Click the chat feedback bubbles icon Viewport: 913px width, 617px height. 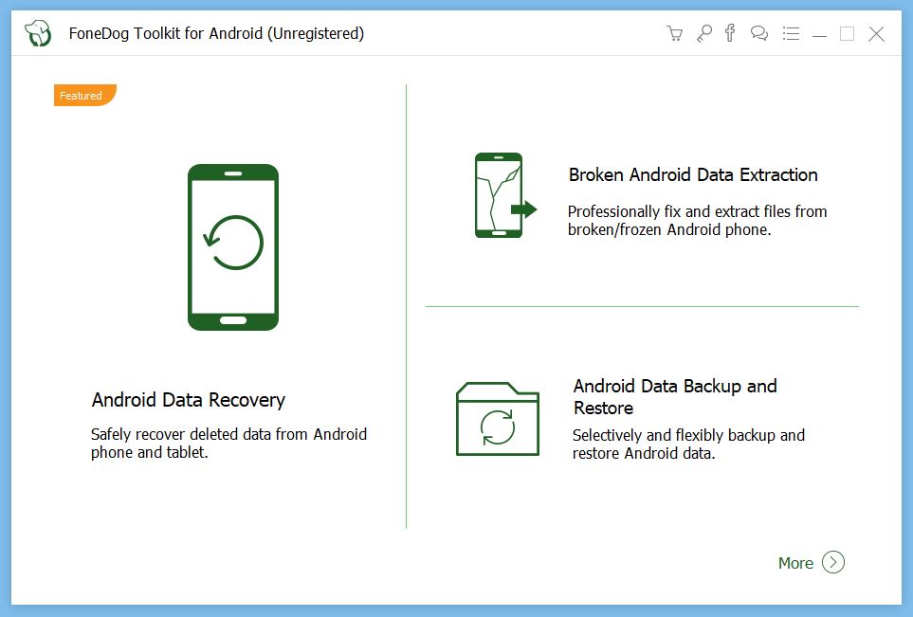759,34
